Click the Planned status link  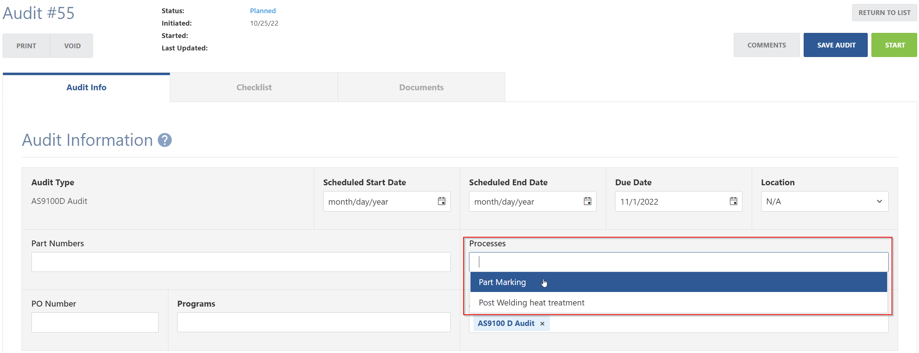coord(263,11)
